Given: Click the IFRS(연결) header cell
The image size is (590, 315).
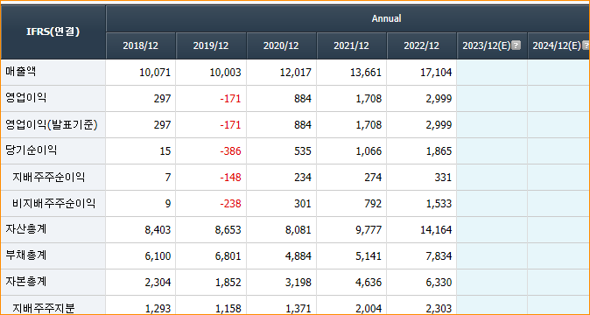Looking at the screenshot, I should (53, 32).
